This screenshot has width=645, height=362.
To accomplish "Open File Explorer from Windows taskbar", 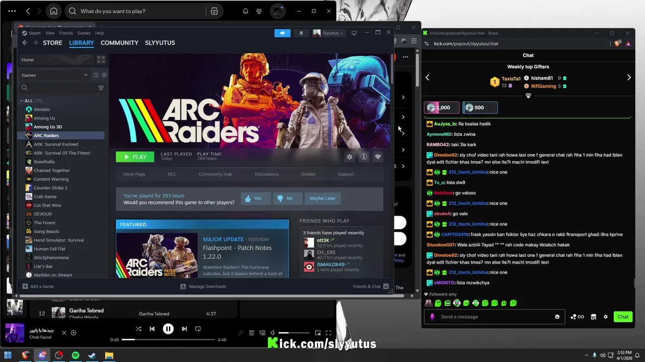I will [x=109, y=355].
